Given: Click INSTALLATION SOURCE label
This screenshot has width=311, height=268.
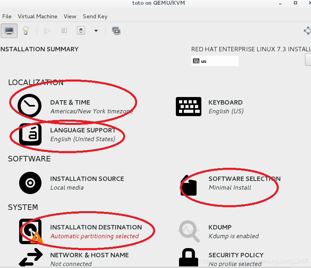Looking at the screenshot, I should 87,179.
